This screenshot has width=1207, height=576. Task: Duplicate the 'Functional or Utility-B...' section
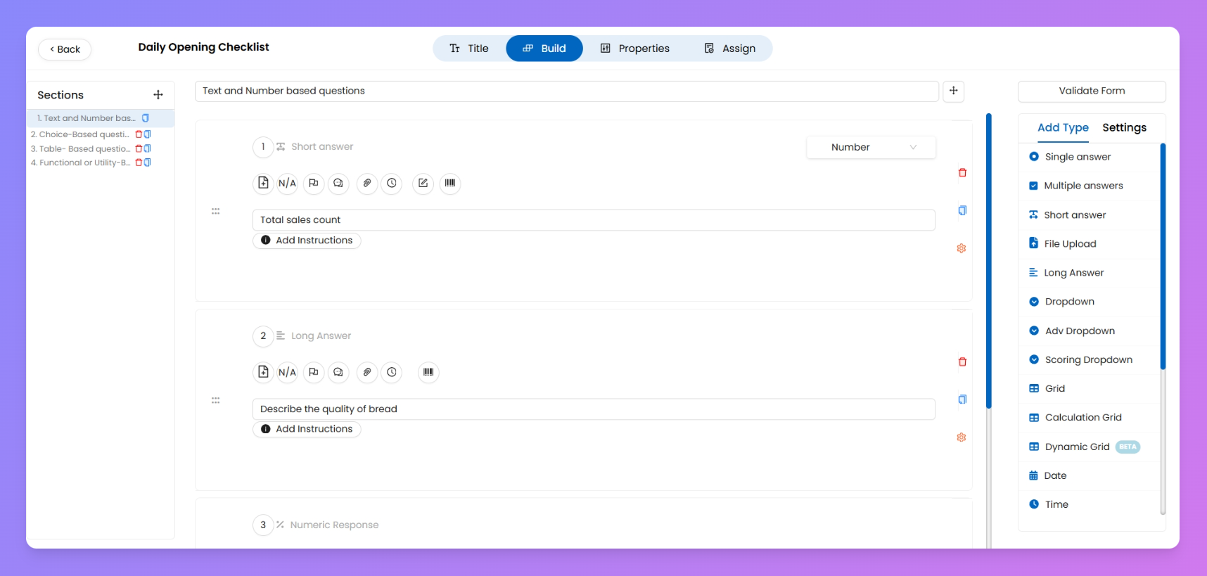[147, 162]
